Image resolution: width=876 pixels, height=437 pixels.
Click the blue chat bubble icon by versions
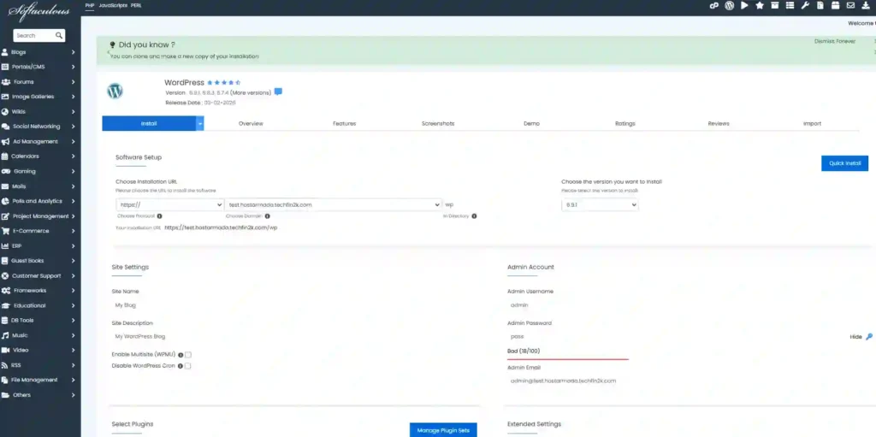[x=278, y=92]
